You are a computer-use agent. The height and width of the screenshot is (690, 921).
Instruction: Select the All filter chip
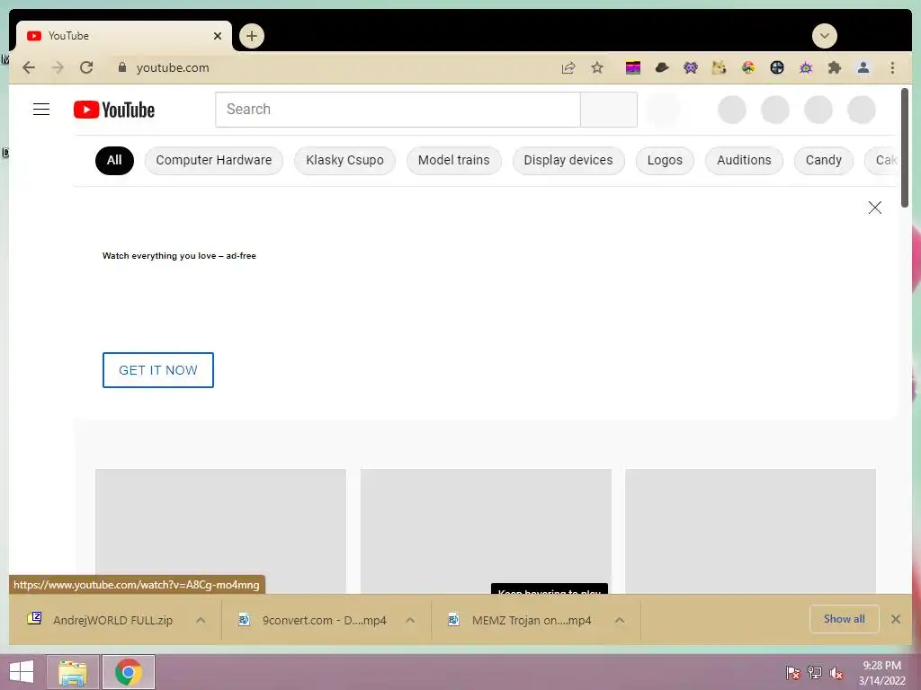[x=114, y=160]
